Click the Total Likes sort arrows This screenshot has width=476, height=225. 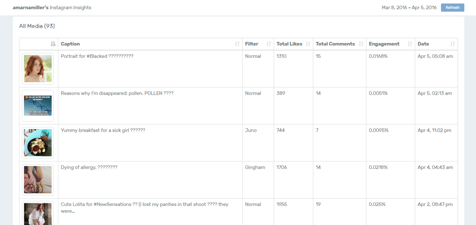pos(308,44)
